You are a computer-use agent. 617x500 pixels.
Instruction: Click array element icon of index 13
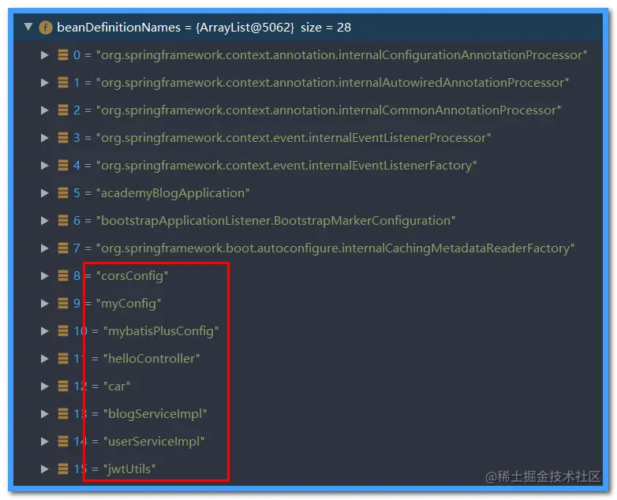(x=63, y=413)
